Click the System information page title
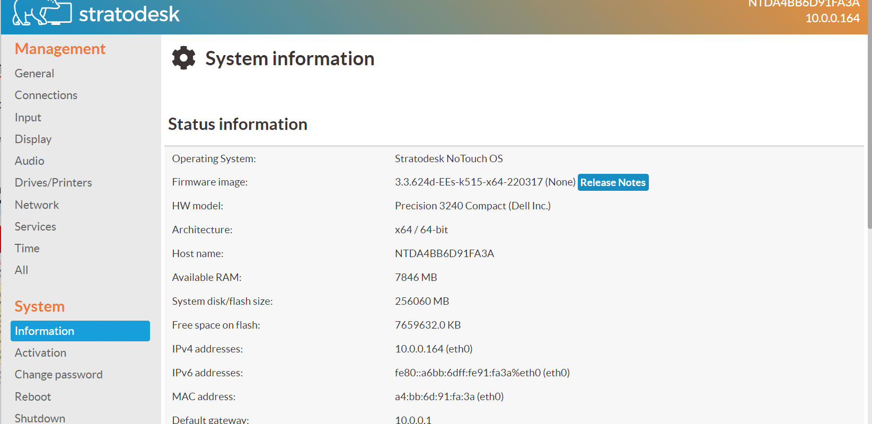 click(x=290, y=58)
